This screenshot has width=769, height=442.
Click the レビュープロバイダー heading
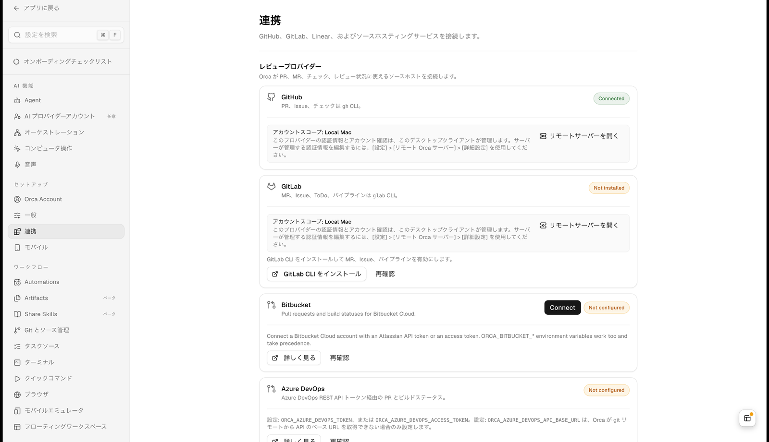tap(290, 67)
